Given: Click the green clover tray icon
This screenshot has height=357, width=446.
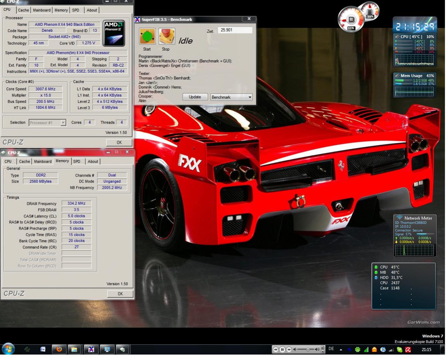Looking at the screenshot, I should (x=357, y=349).
